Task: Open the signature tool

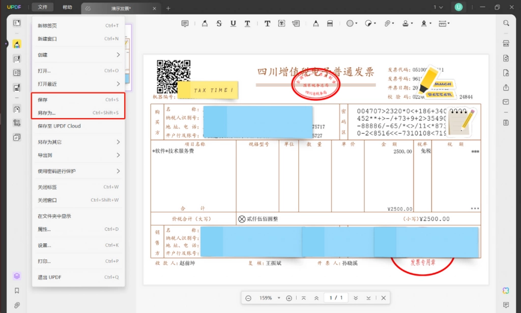Action: [x=424, y=23]
